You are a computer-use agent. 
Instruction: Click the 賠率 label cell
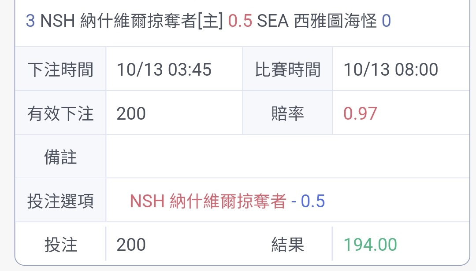pos(288,113)
